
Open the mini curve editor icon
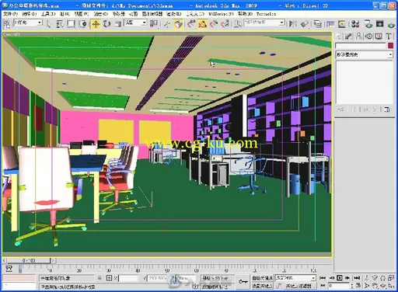(x=9, y=268)
